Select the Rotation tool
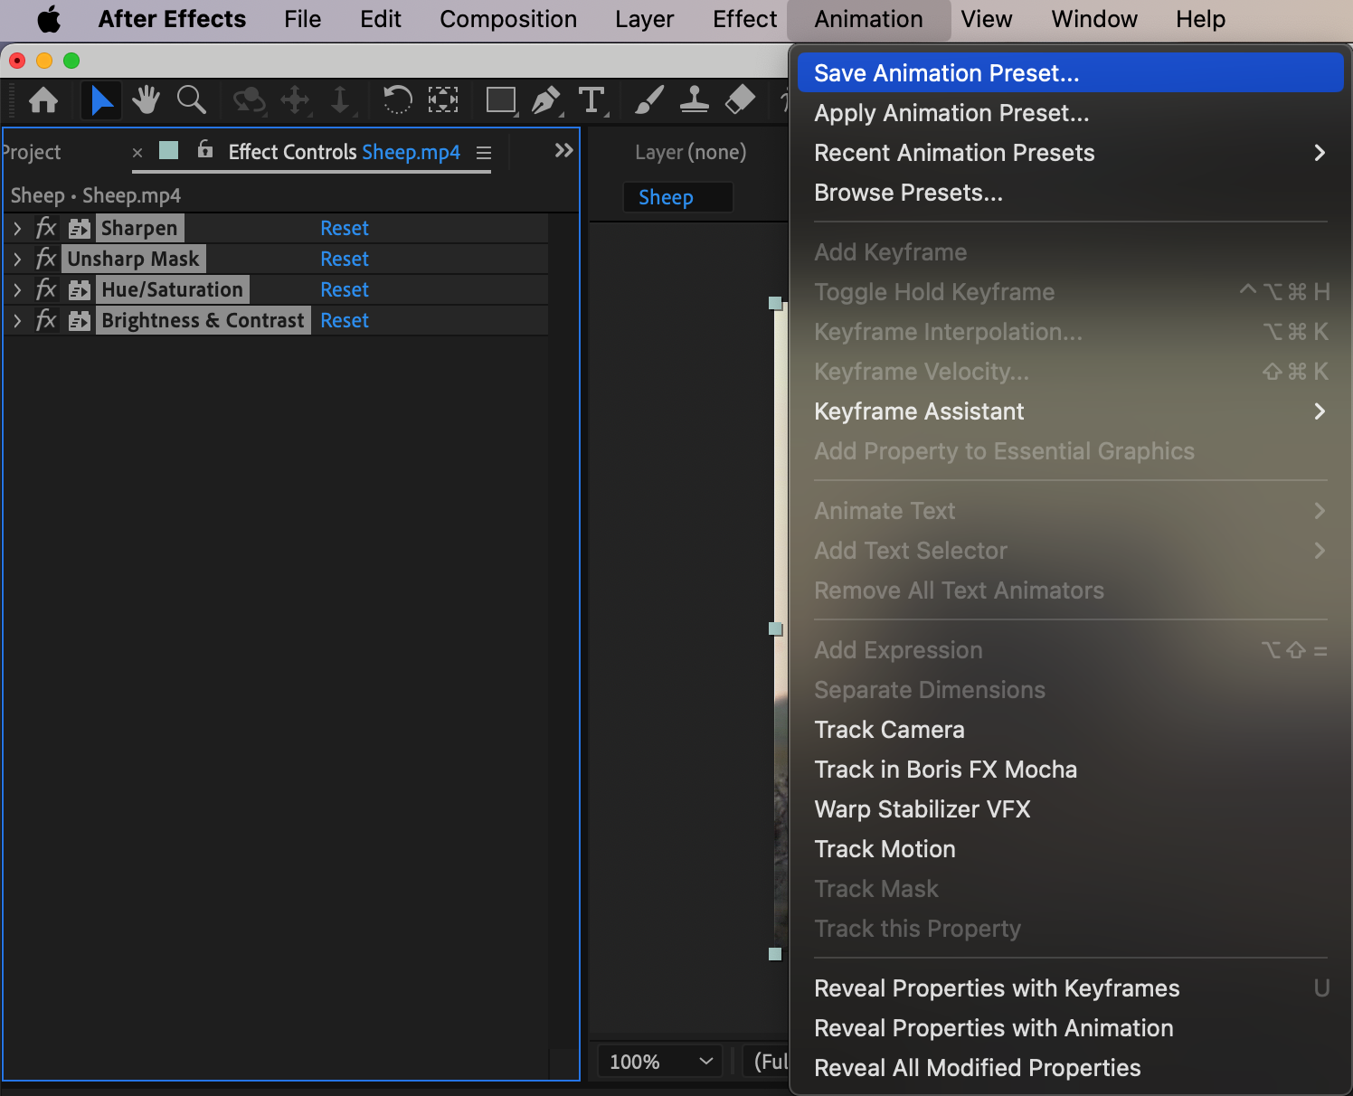The width and height of the screenshot is (1353, 1096). click(x=397, y=99)
